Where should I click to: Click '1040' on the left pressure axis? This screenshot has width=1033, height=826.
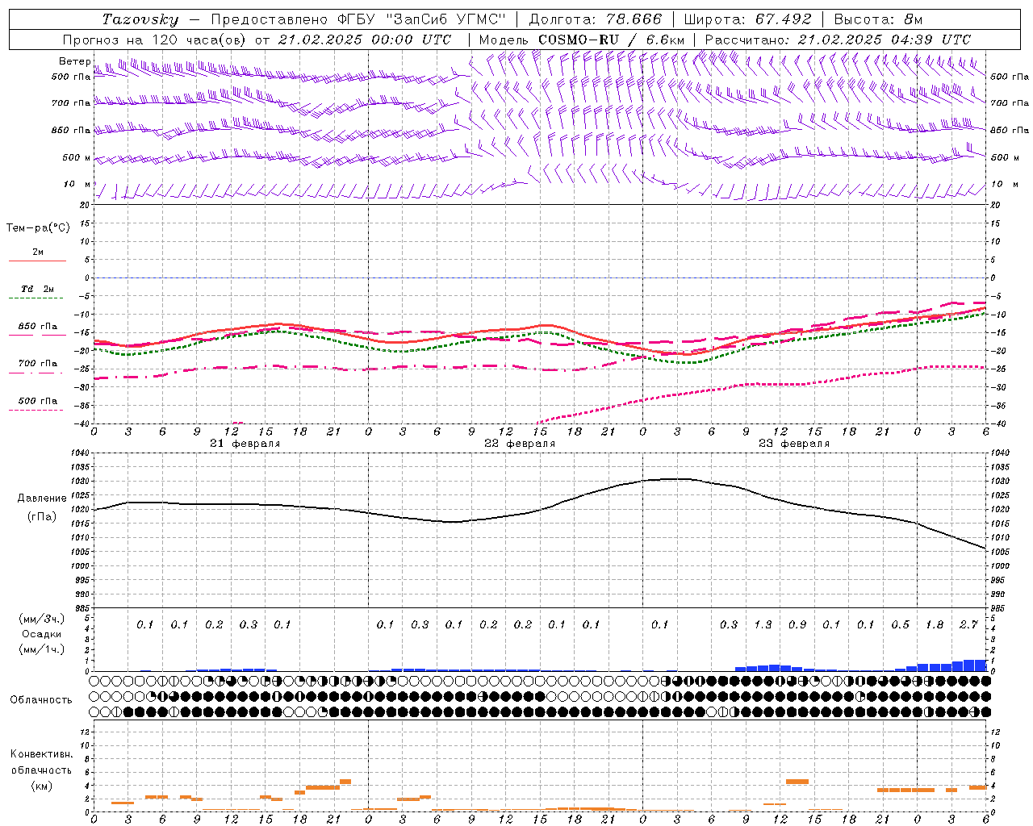82,453
